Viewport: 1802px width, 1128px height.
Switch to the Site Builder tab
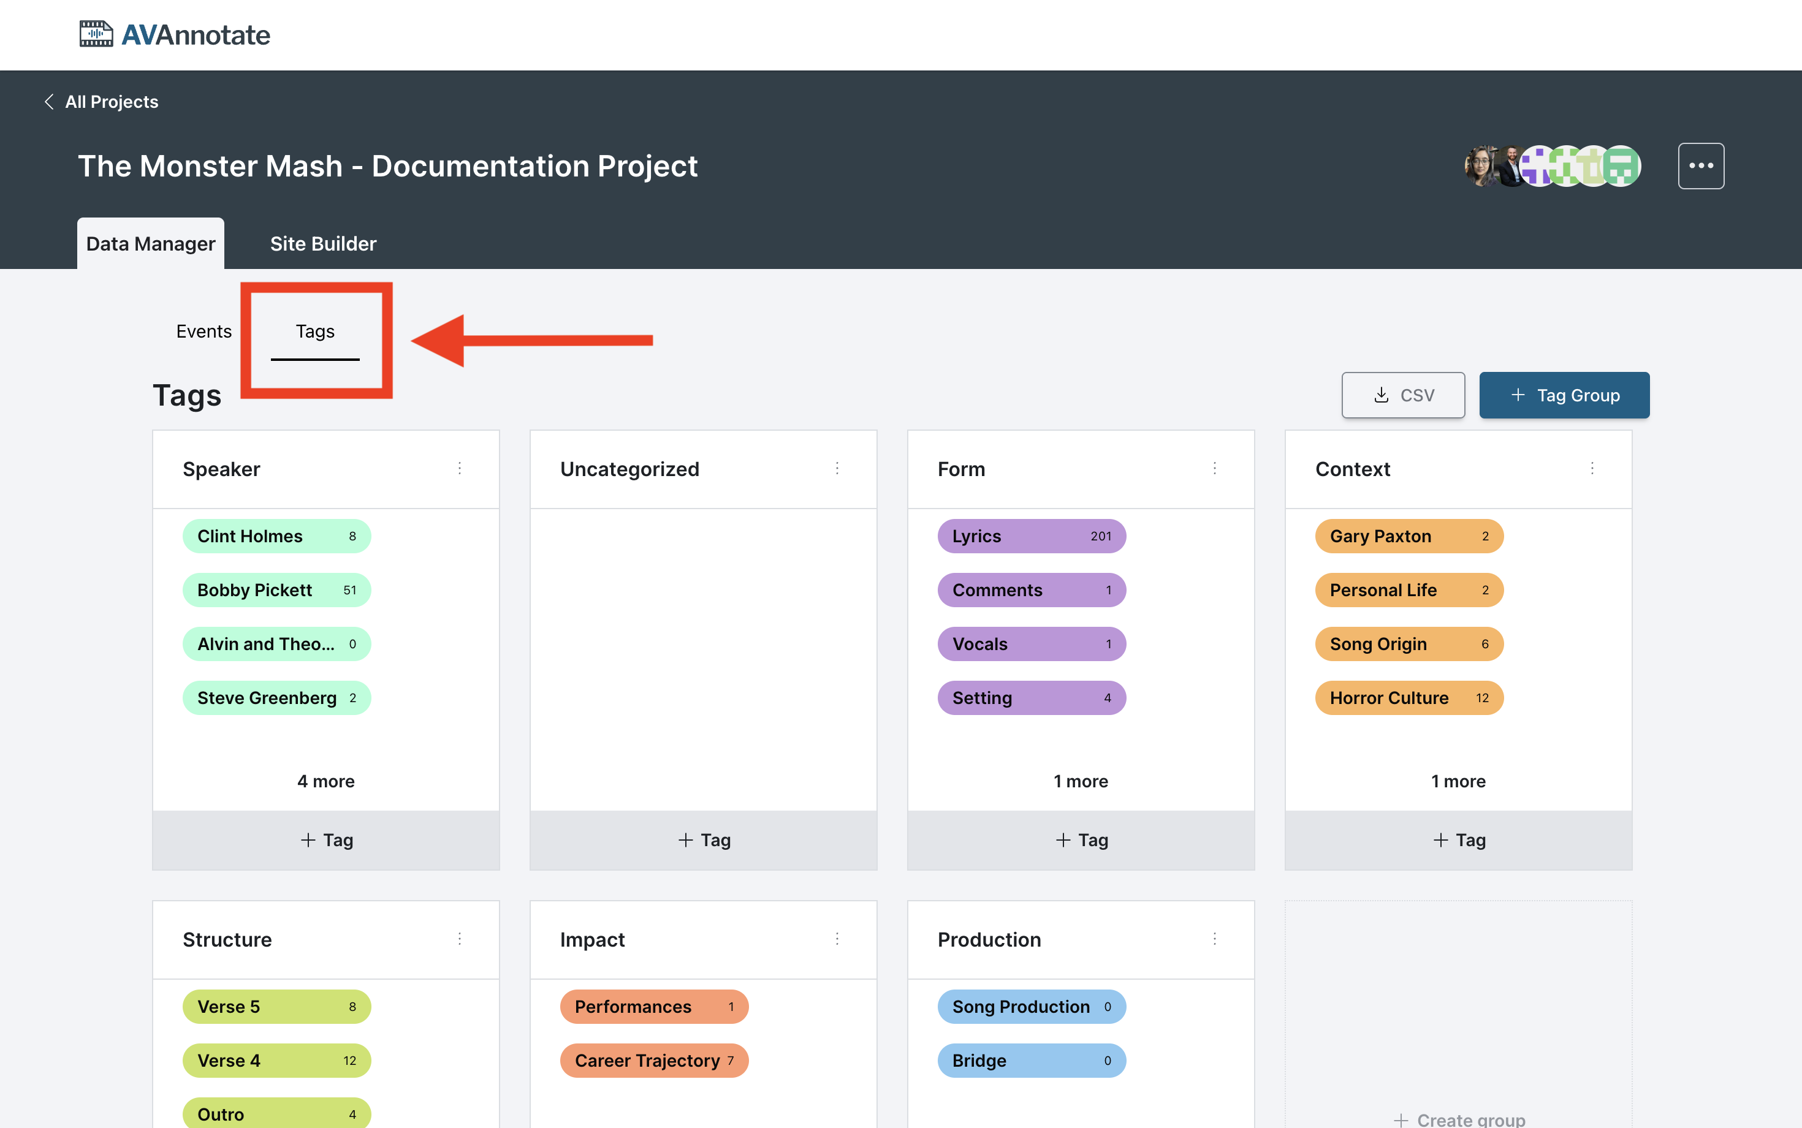coord(323,244)
